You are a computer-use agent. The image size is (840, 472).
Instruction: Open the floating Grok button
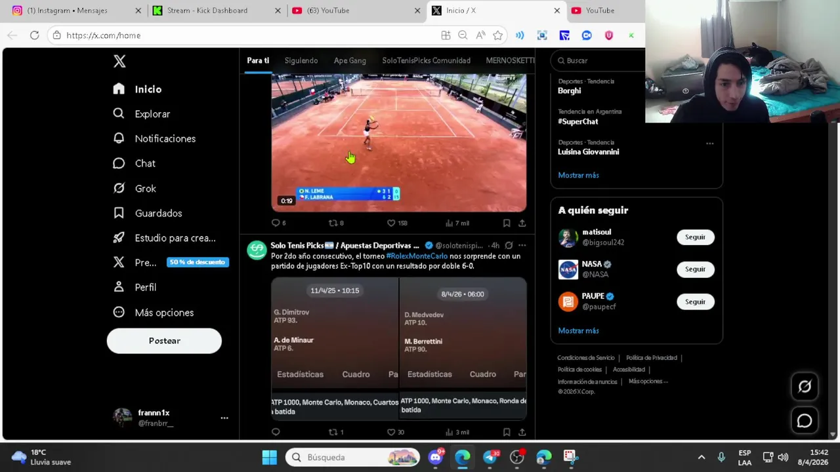[x=805, y=387]
